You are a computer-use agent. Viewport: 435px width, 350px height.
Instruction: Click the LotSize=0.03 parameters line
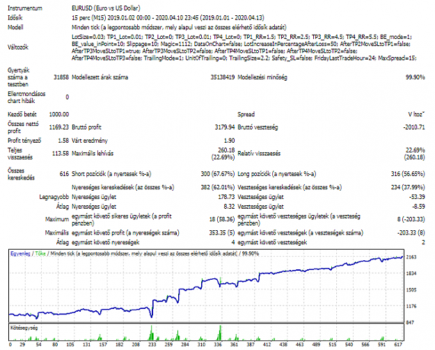242,37
